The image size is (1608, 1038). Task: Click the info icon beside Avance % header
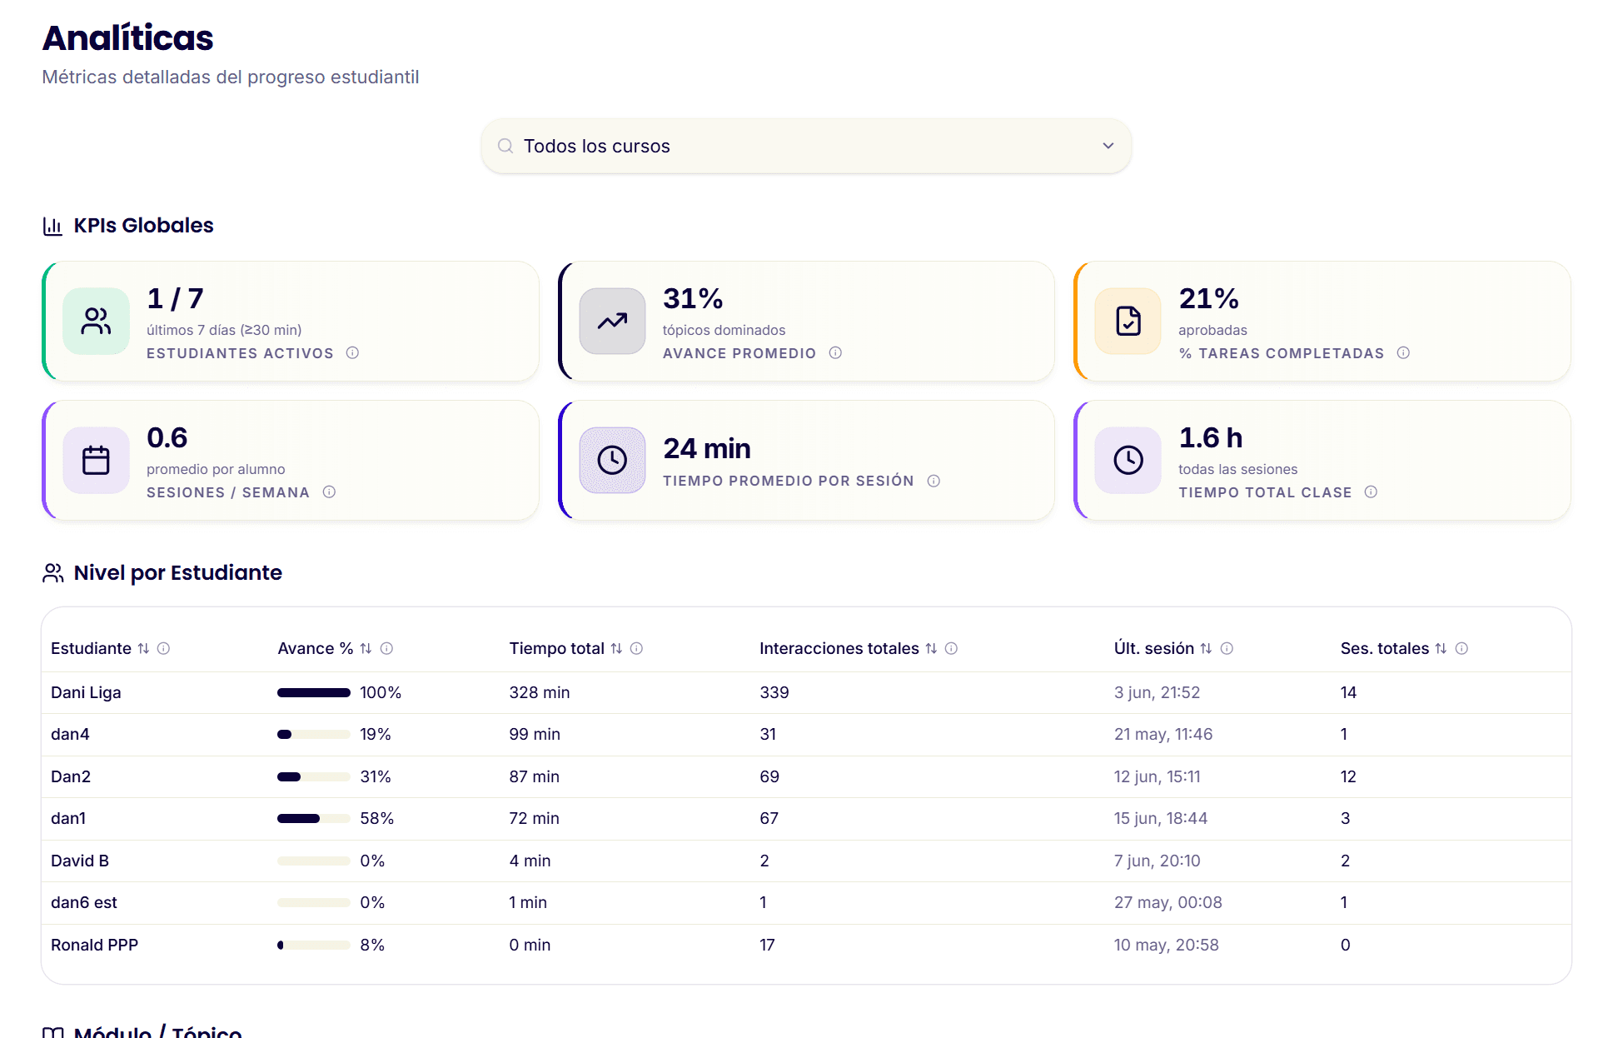[386, 648]
